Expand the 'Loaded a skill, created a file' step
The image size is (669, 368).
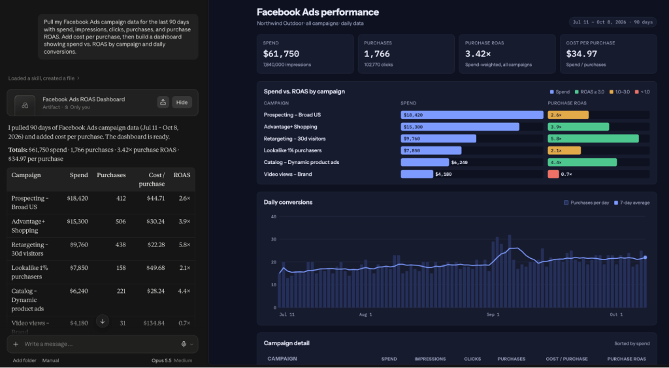click(44, 78)
